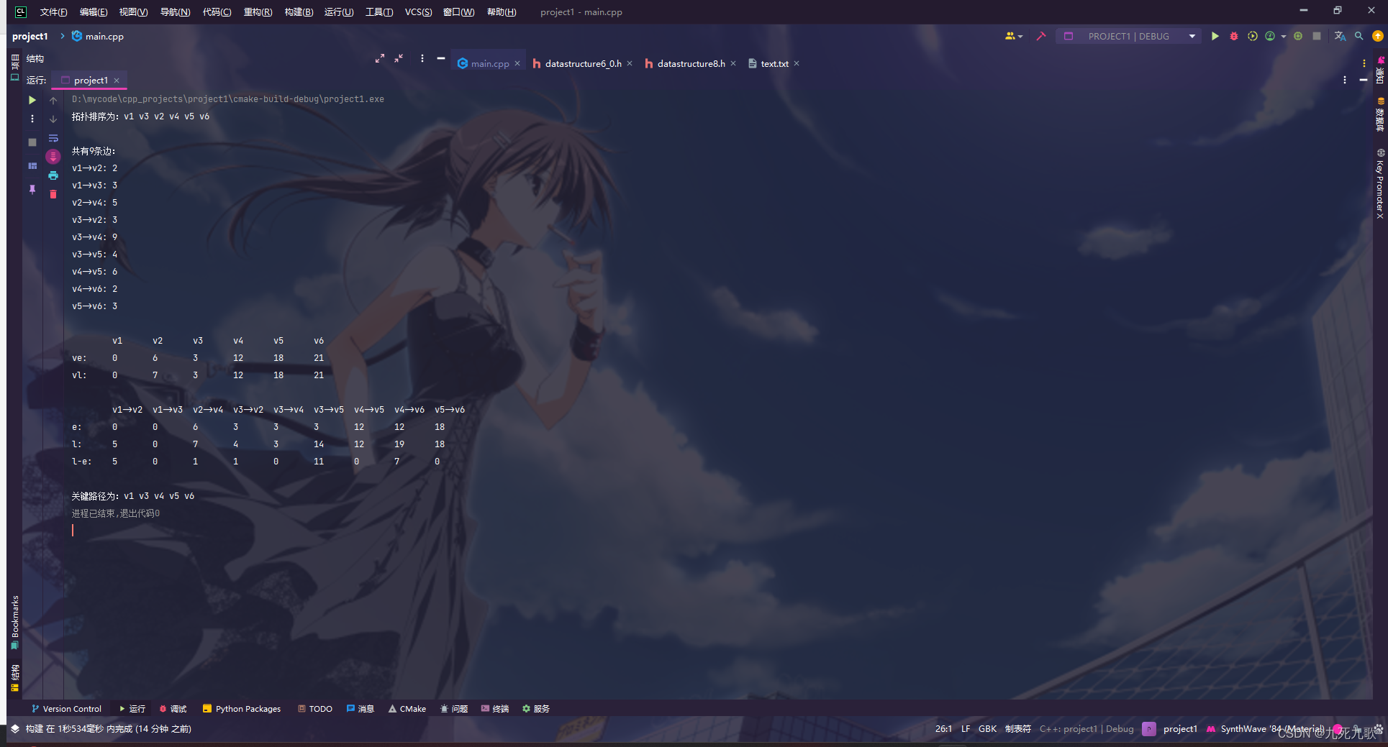This screenshot has width=1388, height=747.
Task: Open the Code With Me people dropdown
Action: 1014,36
